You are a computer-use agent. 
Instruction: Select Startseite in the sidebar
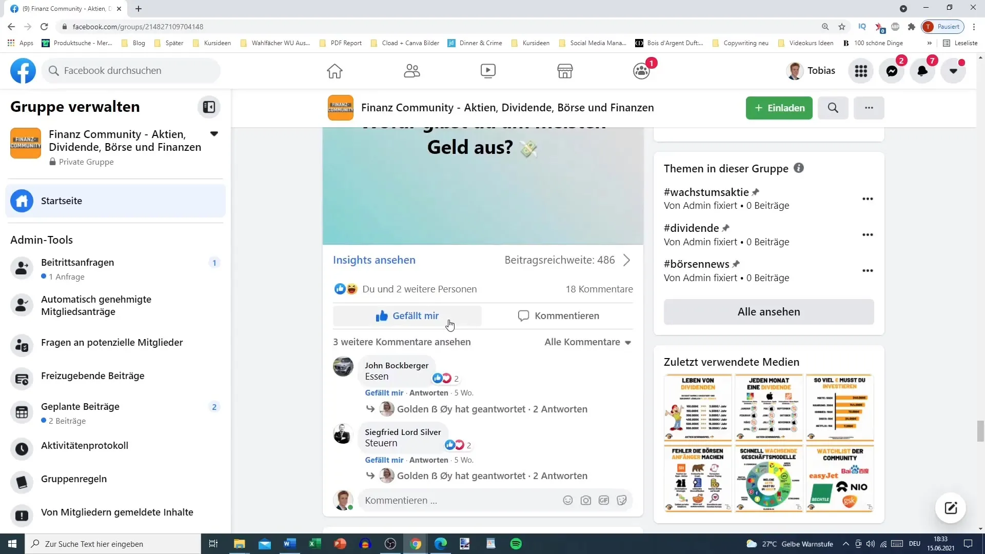(115, 201)
